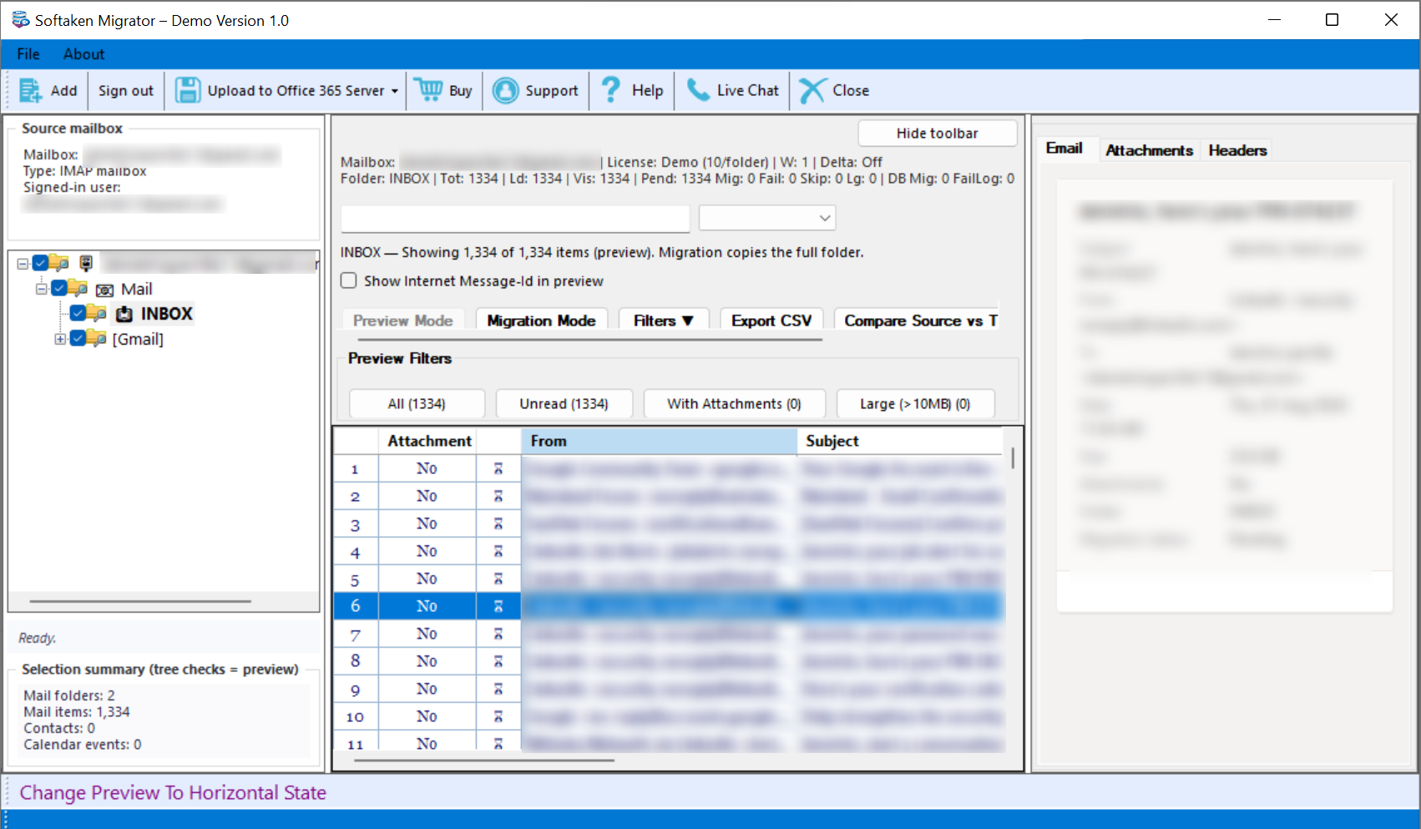Click the shopping cart Buy icon

[x=429, y=90]
